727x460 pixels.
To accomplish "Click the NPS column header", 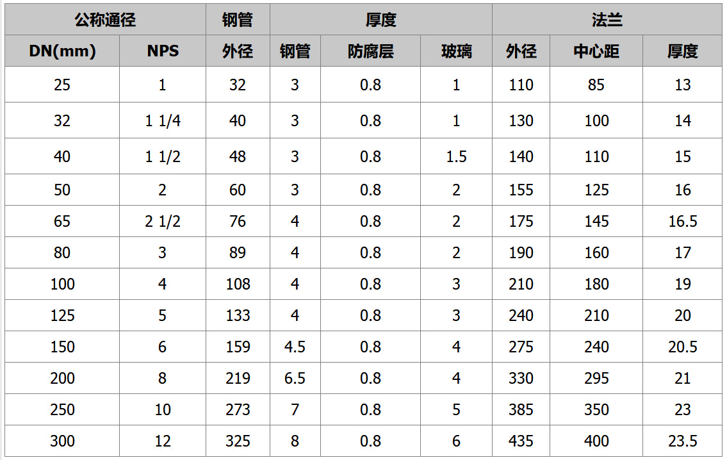I will [163, 51].
